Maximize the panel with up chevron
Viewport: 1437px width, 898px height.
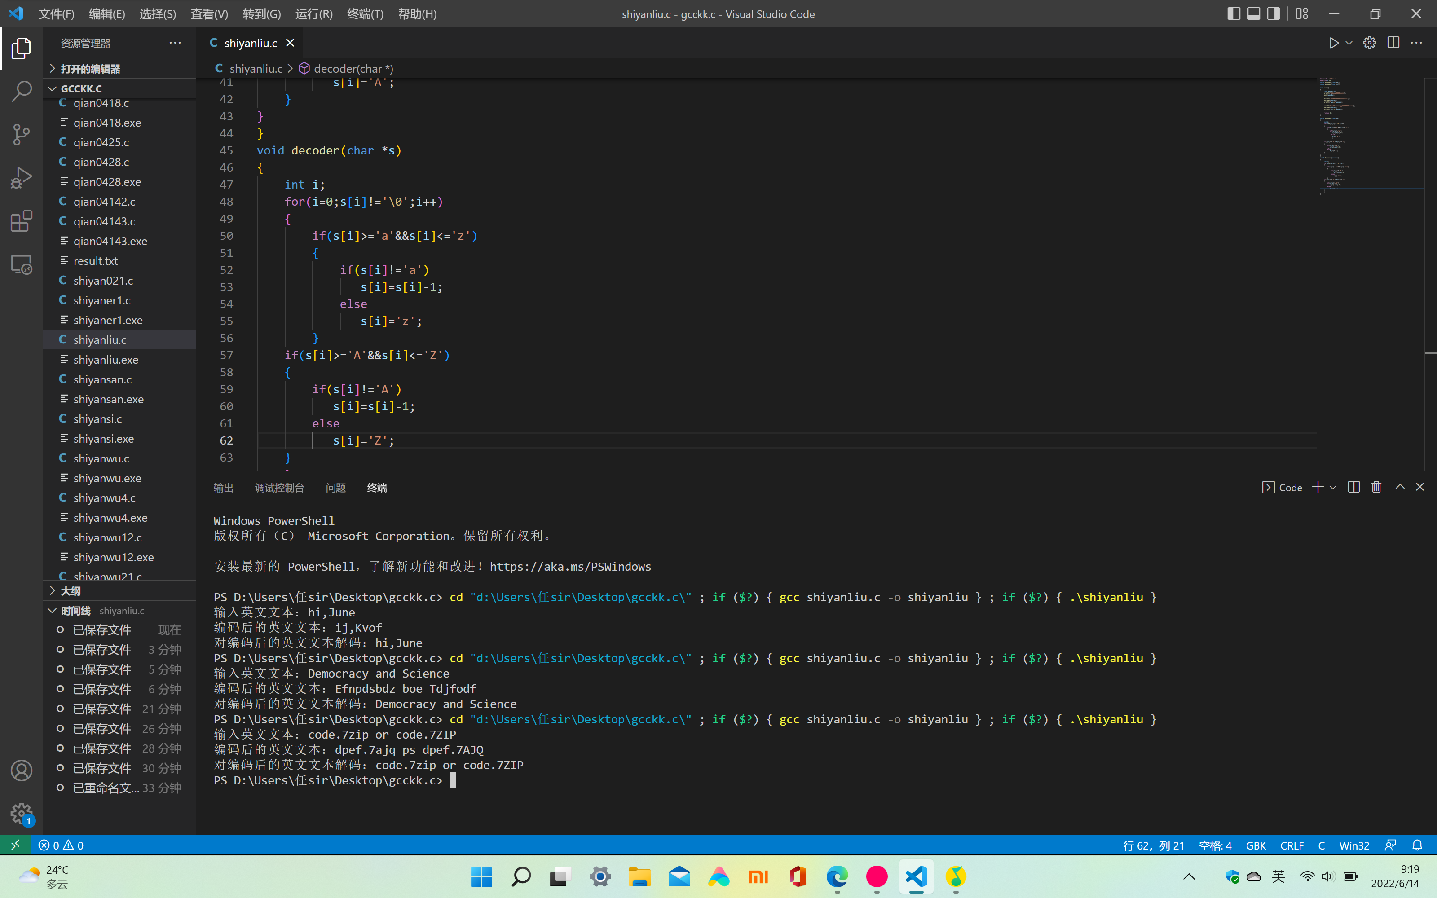(1400, 487)
